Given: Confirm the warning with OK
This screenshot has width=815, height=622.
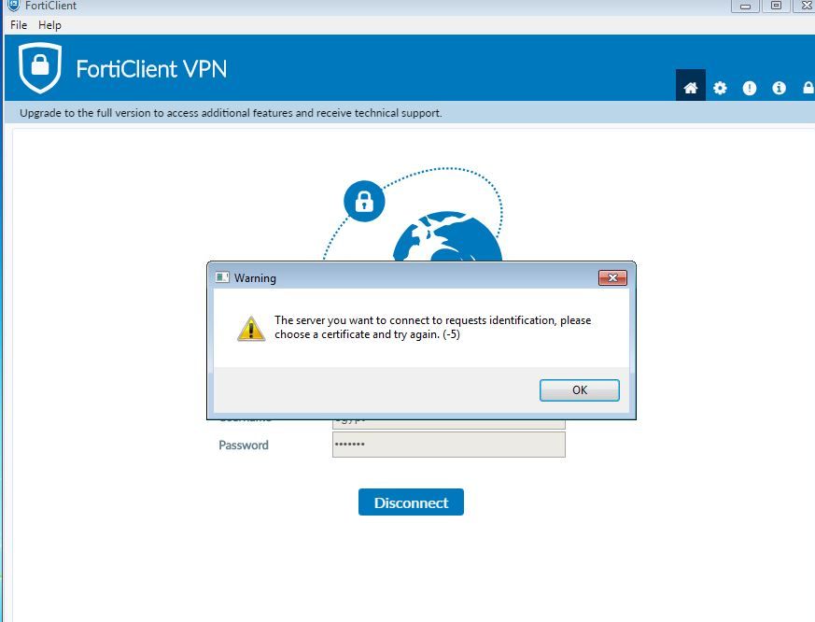Looking at the screenshot, I should tap(580, 390).
